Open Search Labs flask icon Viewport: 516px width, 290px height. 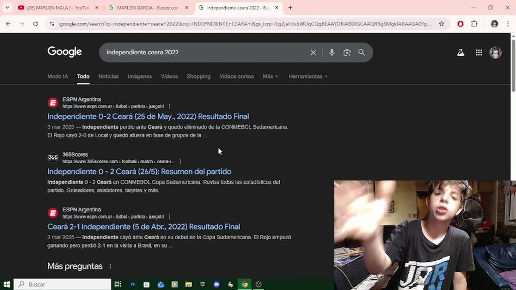point(460,52)
